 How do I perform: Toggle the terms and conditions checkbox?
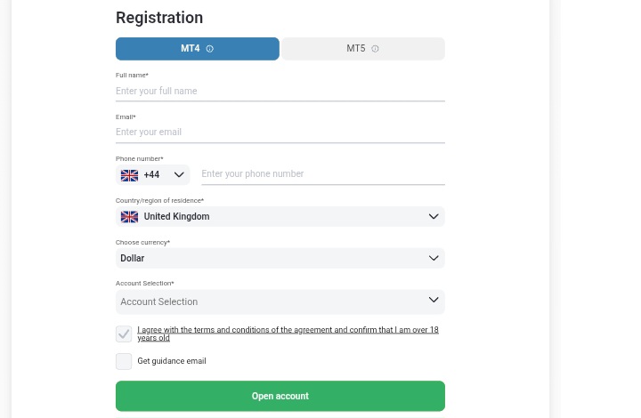pos(124,334)
